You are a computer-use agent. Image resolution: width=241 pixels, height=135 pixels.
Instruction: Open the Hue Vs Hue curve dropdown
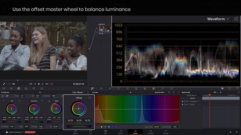(160, 92)
